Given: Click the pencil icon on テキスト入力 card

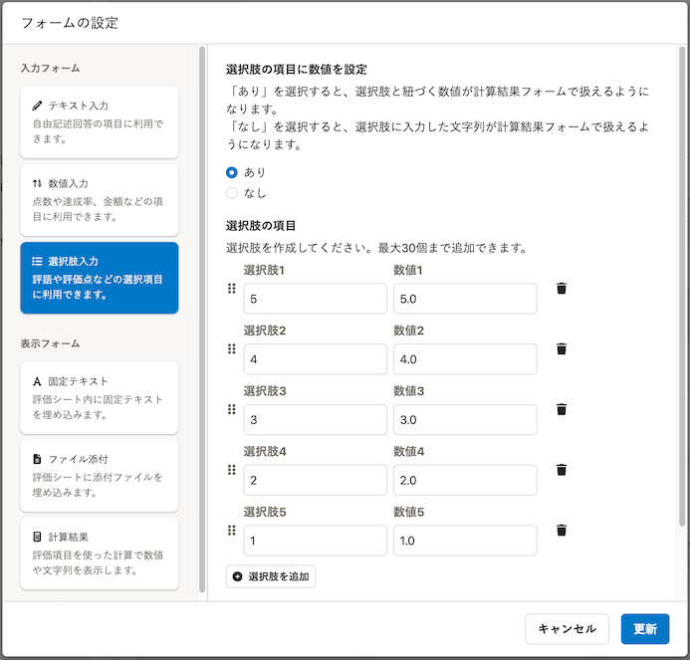Looking at the screenshot, I should click(37, 106).
